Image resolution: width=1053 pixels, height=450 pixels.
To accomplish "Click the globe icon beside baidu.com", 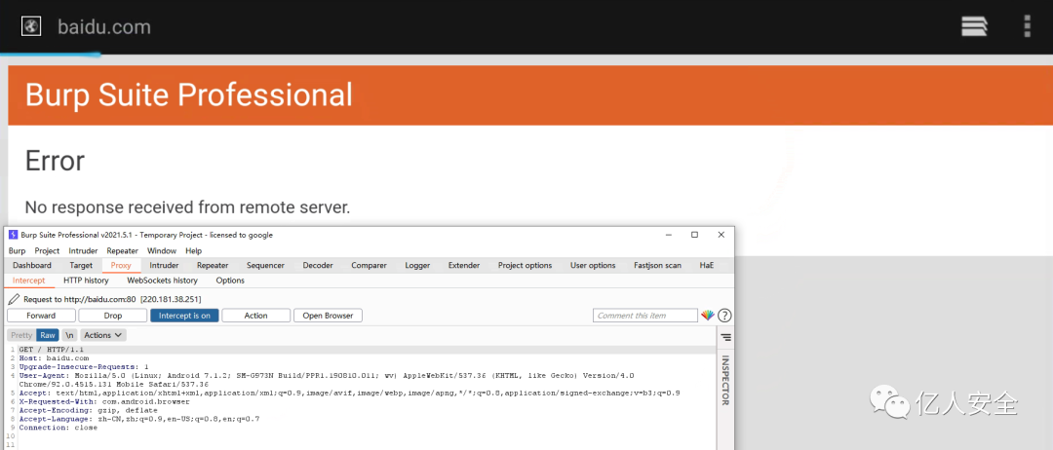I will pyautogui.click(x=31, y=26).
